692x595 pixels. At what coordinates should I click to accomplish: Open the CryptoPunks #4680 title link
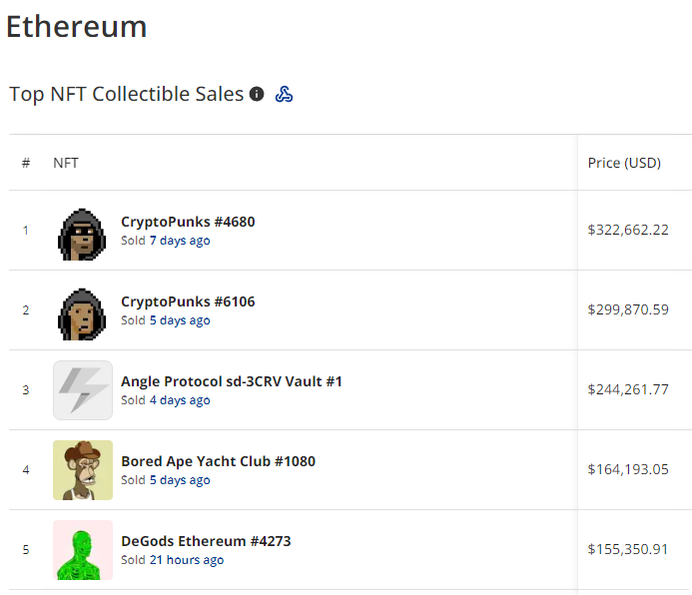[x=188, y=222]
